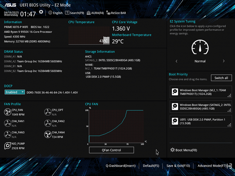Screen dimensions: 235x176
Task: Click the QFan Control button
Action: tap(111, 150)
